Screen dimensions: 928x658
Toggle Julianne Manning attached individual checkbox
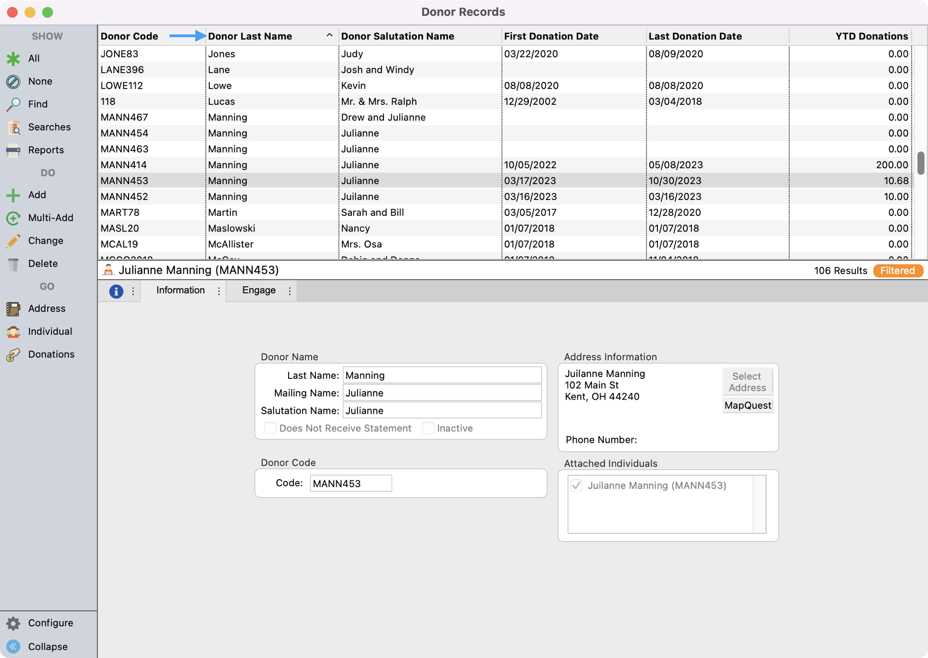click(576, 485)
